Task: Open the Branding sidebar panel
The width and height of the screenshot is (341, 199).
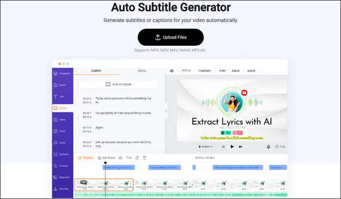Action: coord(62,189)
